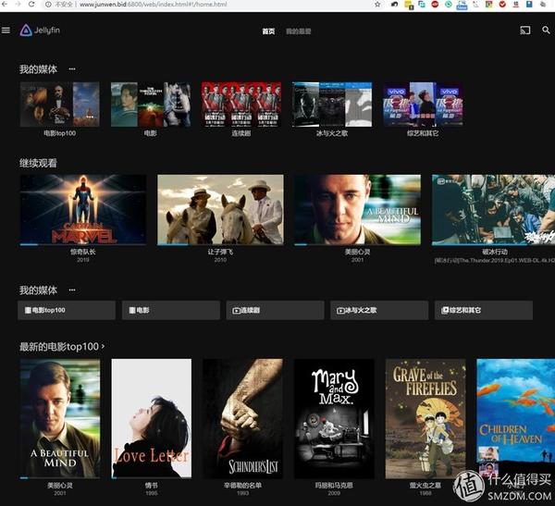Go back with the browser back arrow
Screen dimensions: 555x506
(5, 5)
